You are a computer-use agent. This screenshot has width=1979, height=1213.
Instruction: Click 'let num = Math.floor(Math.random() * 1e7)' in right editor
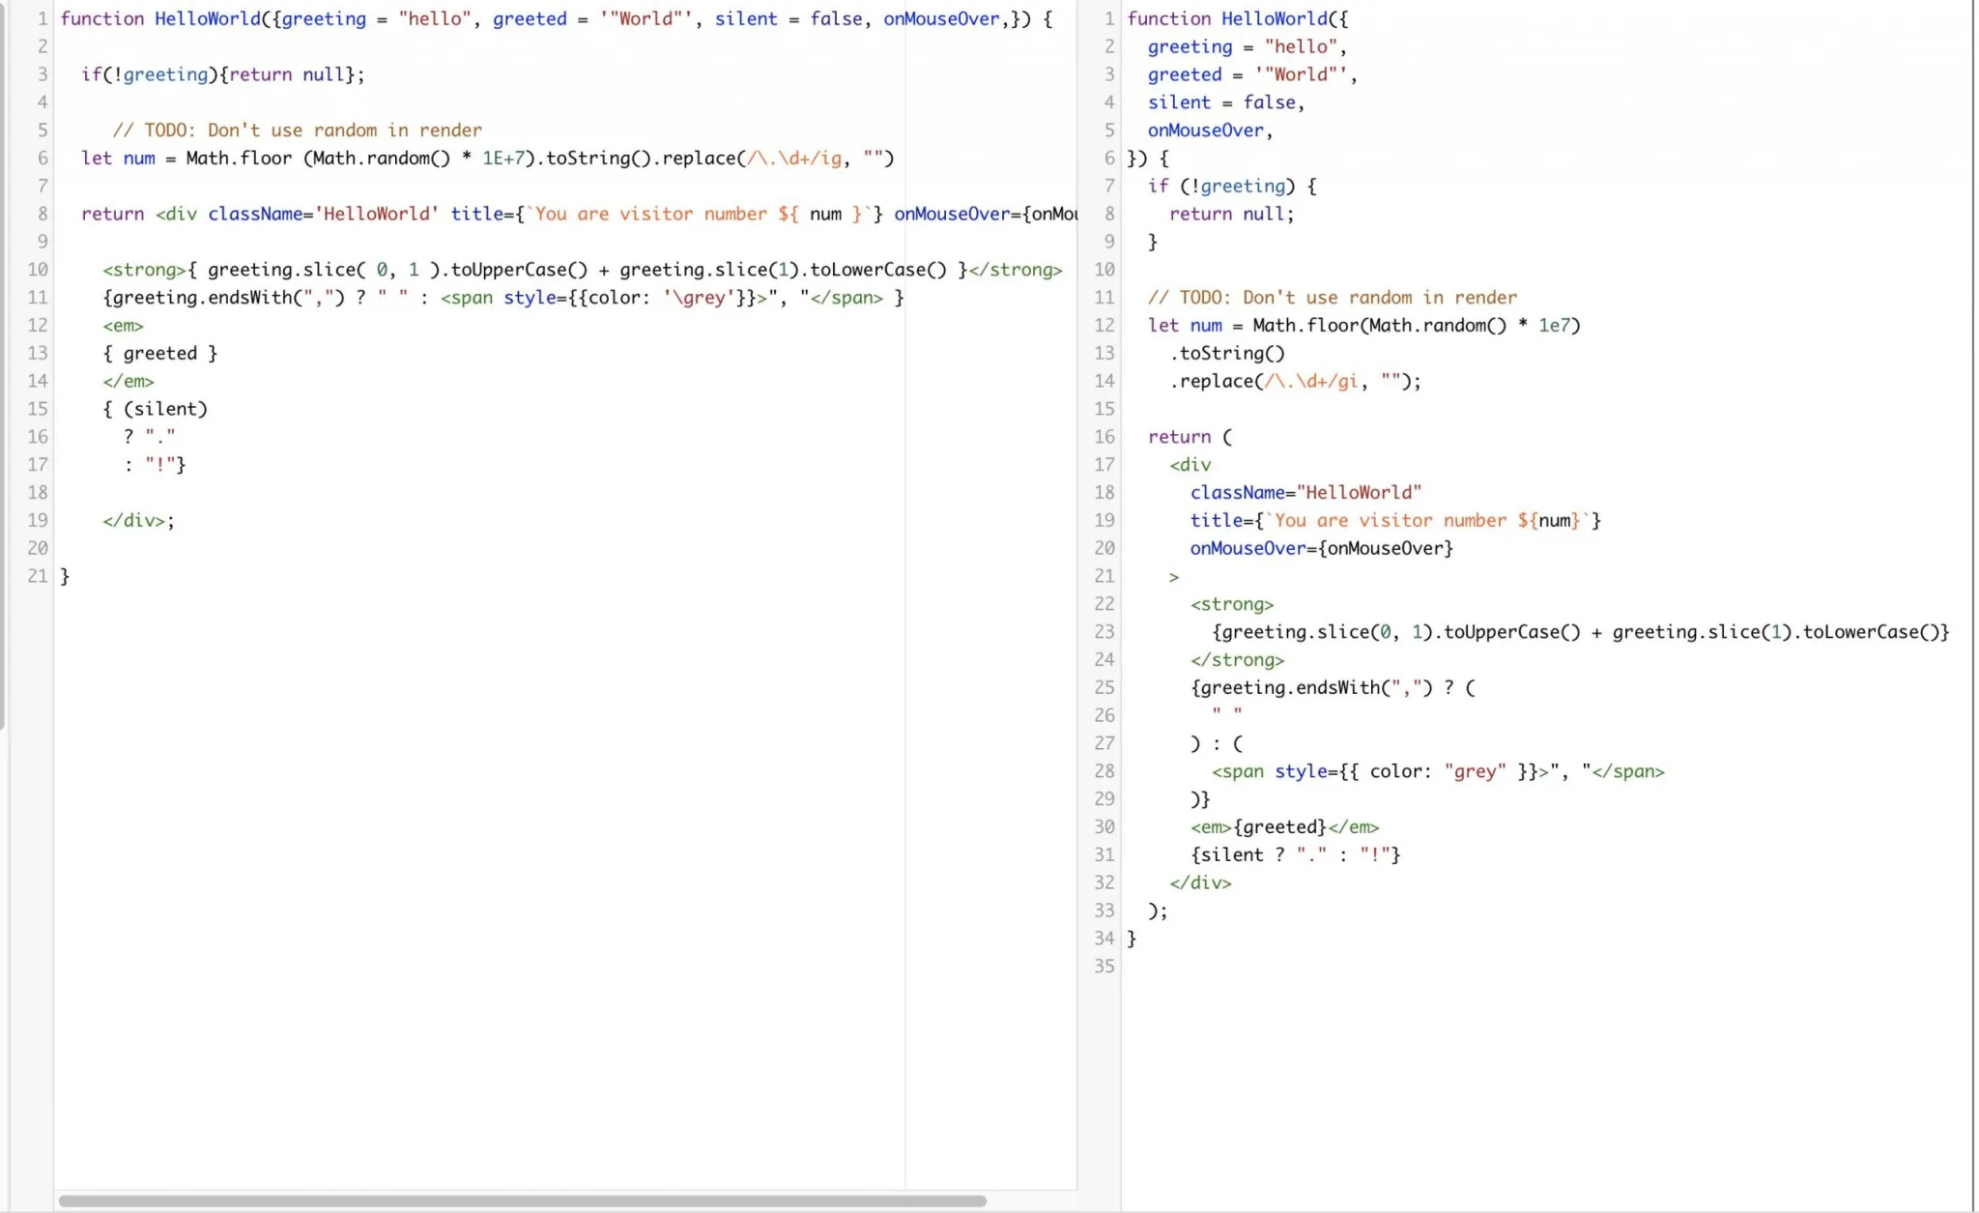click(x=1364, y=326)
